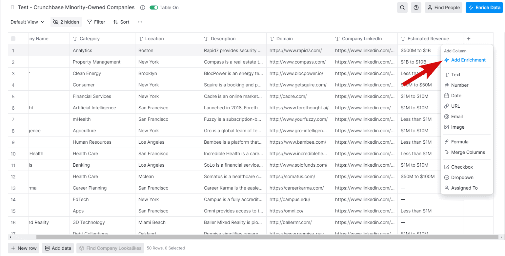505x256 pixels.
Task: Click the Domain column type icon
Action: pyautogui.click(x=272, y=39)
